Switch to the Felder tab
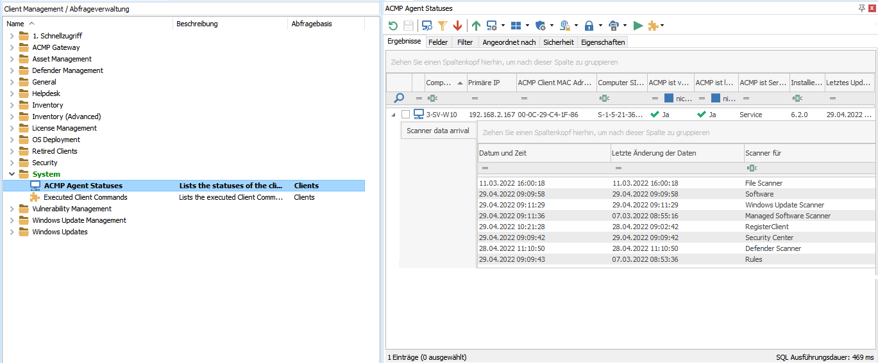Screen dimensions: 878x363 (438, 42)
